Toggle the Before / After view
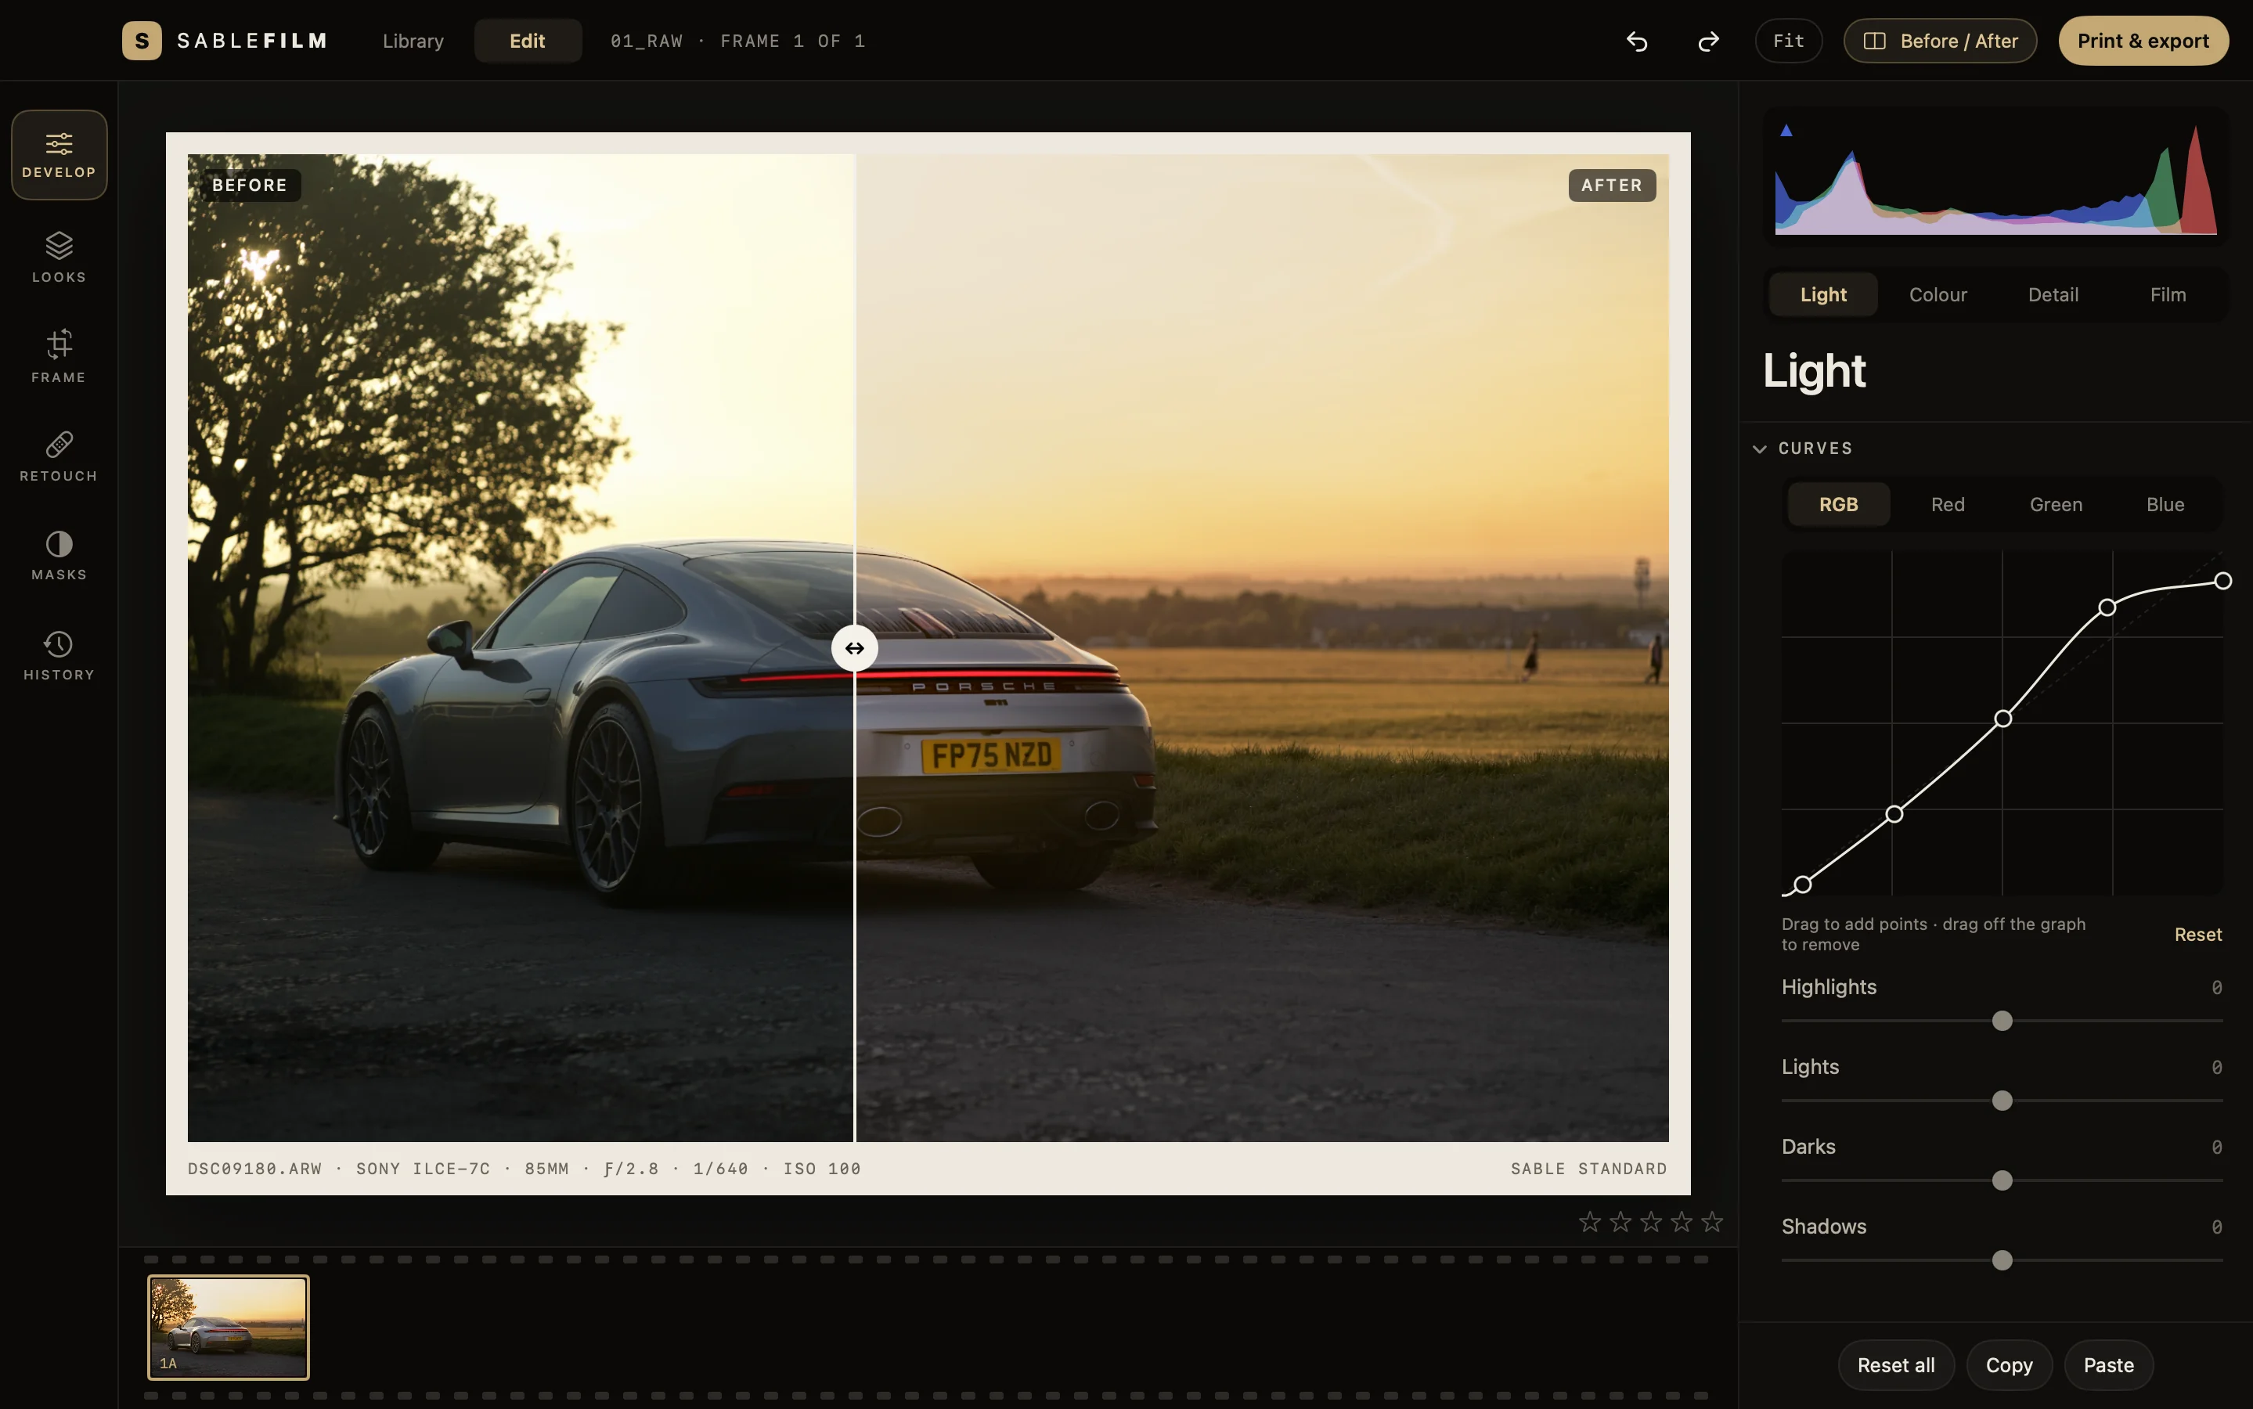2253x1409 pixels. click(1940, 41)
